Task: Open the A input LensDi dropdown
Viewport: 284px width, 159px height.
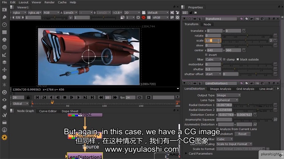Action: pos(70,12)
